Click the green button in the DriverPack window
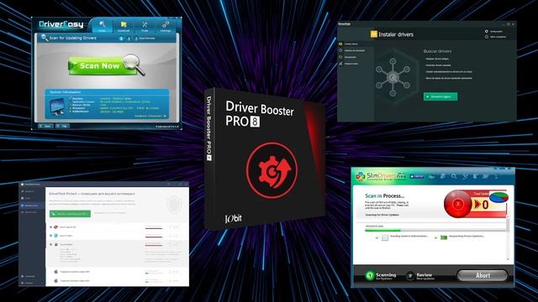538x302 pixels. (70, 214)
